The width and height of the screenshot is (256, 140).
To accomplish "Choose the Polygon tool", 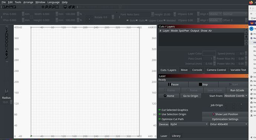I will point(7,42).
